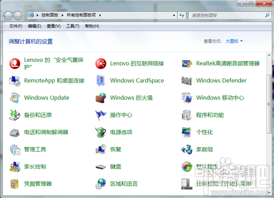Click 控制面板 breadcrumb segment
Viewport: 274px width, 198px height.
(x=50, y=15)
